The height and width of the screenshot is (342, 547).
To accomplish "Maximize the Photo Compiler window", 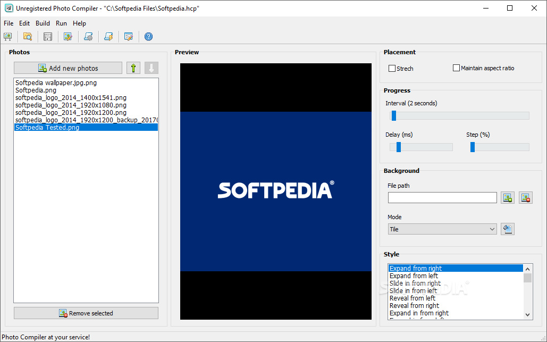I will point(510,8).
